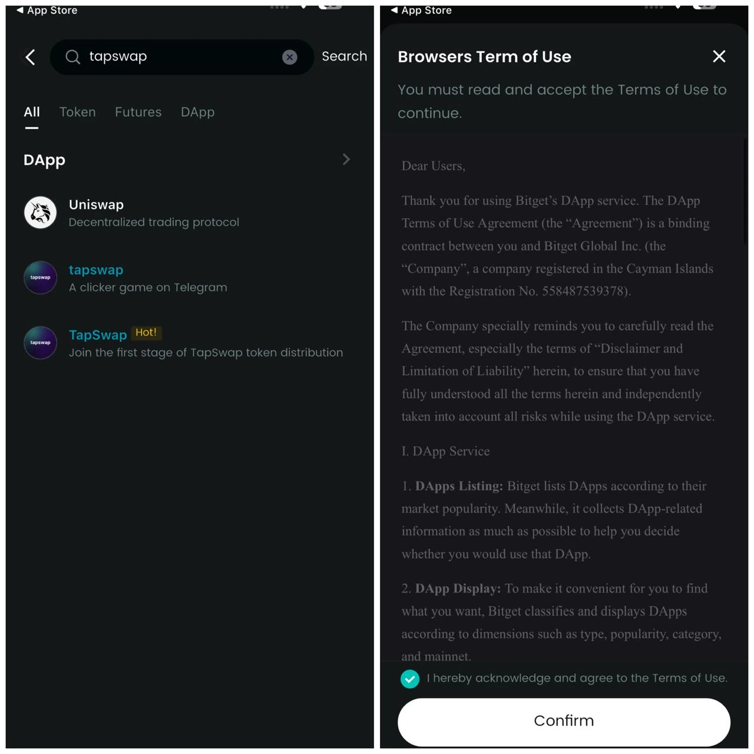The height and width of the screenshot is (754, 754).
Task: Expand the DApp section chevron
Action: tap(346, 160)
